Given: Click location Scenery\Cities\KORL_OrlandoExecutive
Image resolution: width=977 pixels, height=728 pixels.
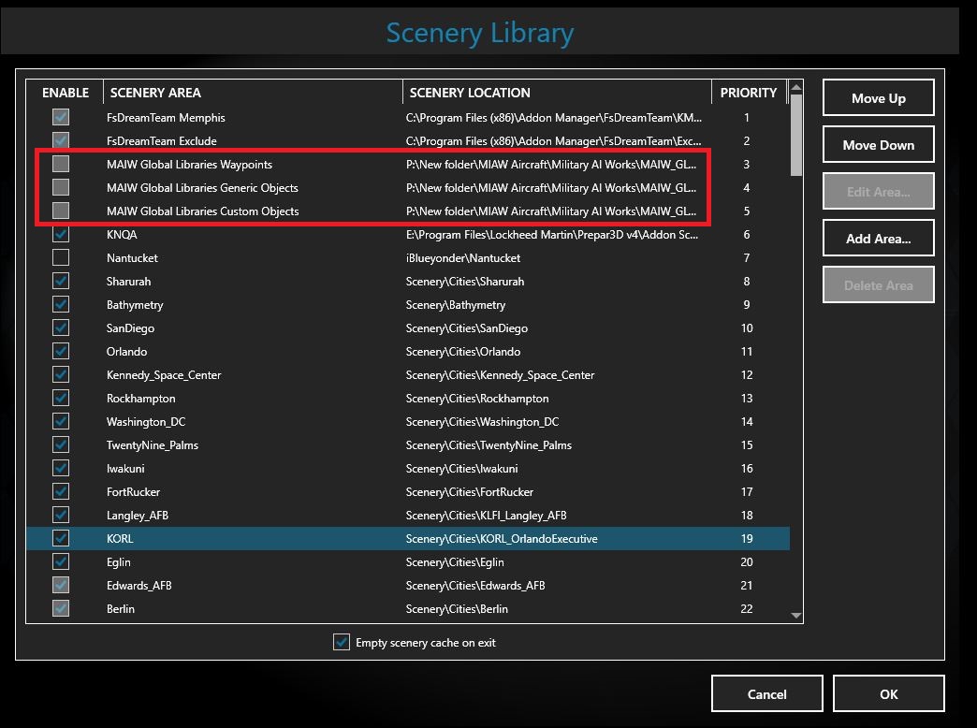Looking at the screenshot, I should 502,538.
